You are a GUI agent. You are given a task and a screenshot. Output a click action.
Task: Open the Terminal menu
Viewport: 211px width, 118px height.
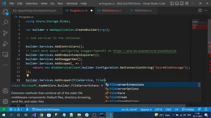(72, 4)
